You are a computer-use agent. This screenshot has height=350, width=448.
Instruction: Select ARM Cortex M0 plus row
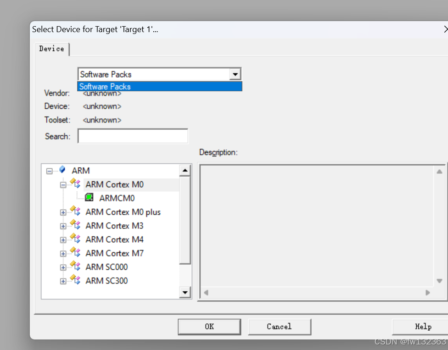tap(123, 212)
